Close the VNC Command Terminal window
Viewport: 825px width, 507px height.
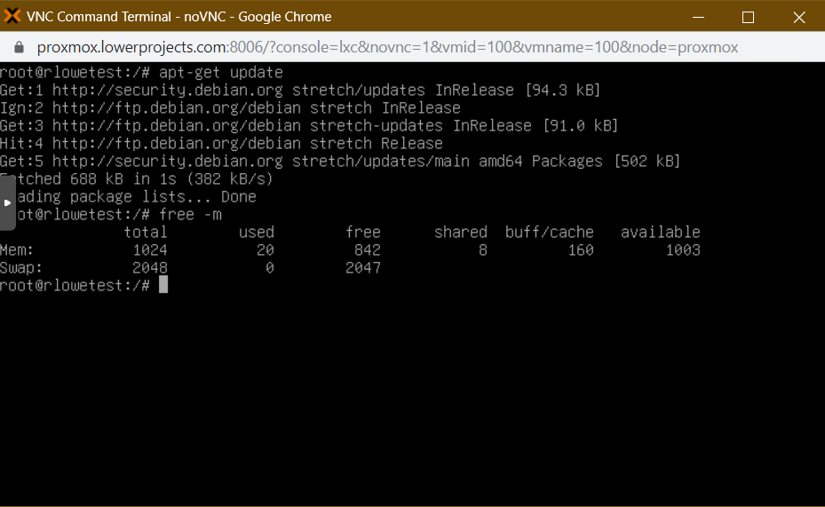[798, 17]
